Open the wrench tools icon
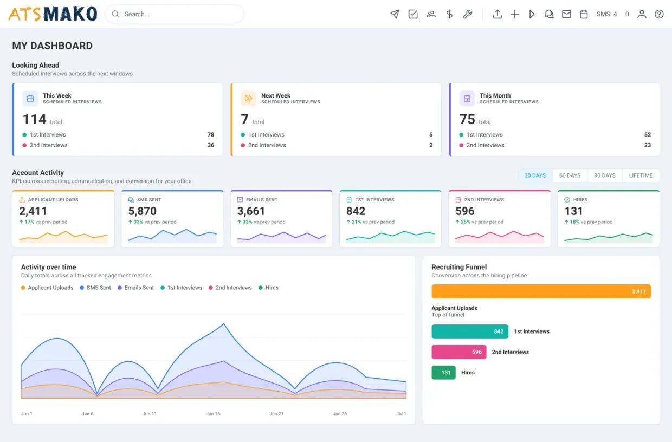Screen dimensions: 672x442 click(468, 14)
